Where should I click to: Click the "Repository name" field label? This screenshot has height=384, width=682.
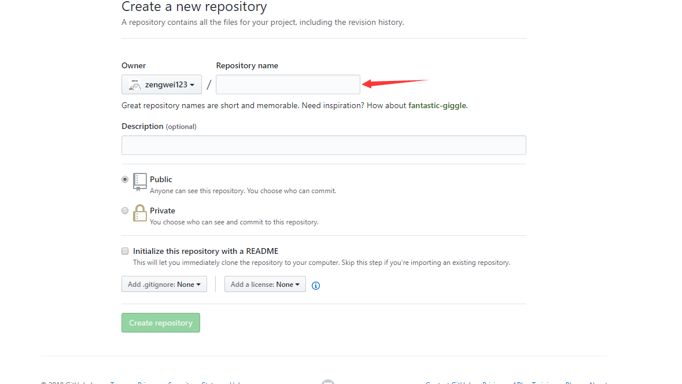[247, 65]
